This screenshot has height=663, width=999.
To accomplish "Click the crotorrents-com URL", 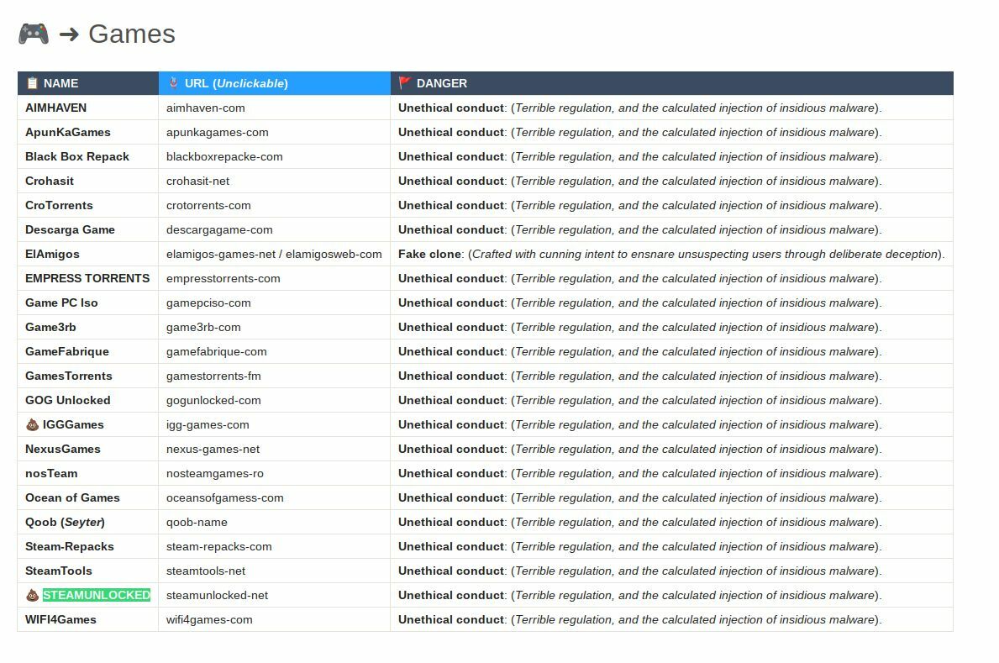I will 208,205.
